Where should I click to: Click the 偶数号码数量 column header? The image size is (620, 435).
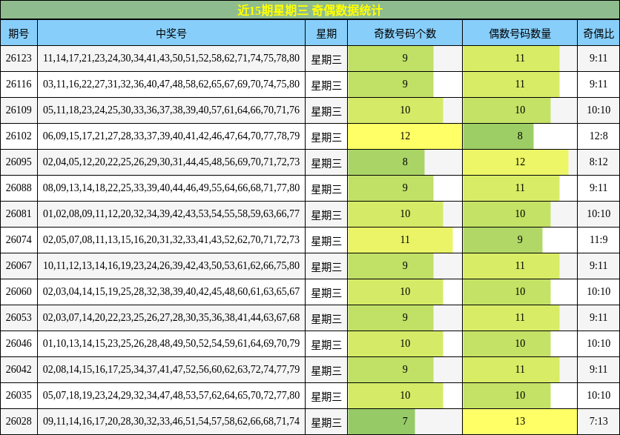[520, 33]
